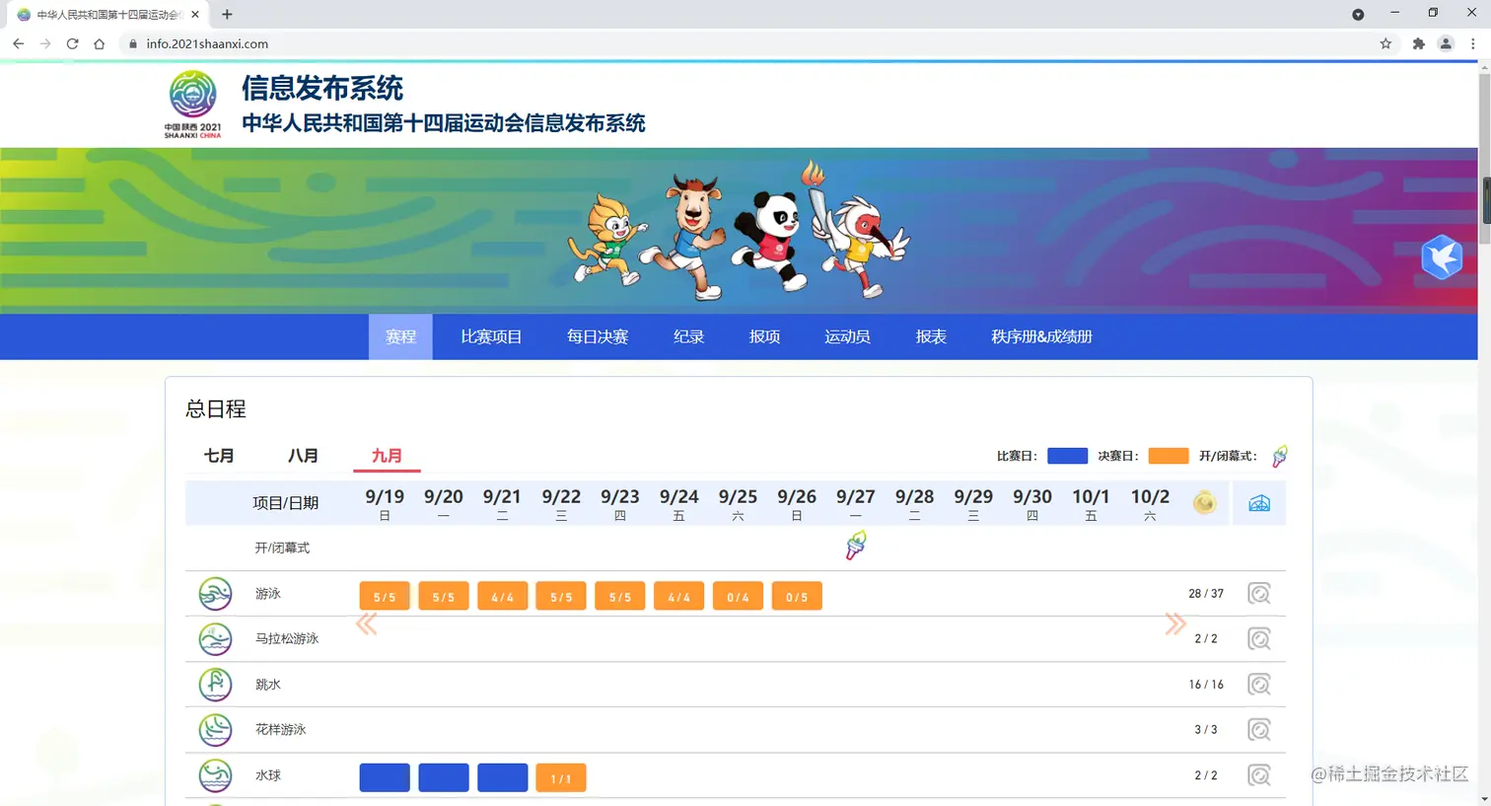
Task: Click the closing ceremony torch on 9/27
Action: 856,546
